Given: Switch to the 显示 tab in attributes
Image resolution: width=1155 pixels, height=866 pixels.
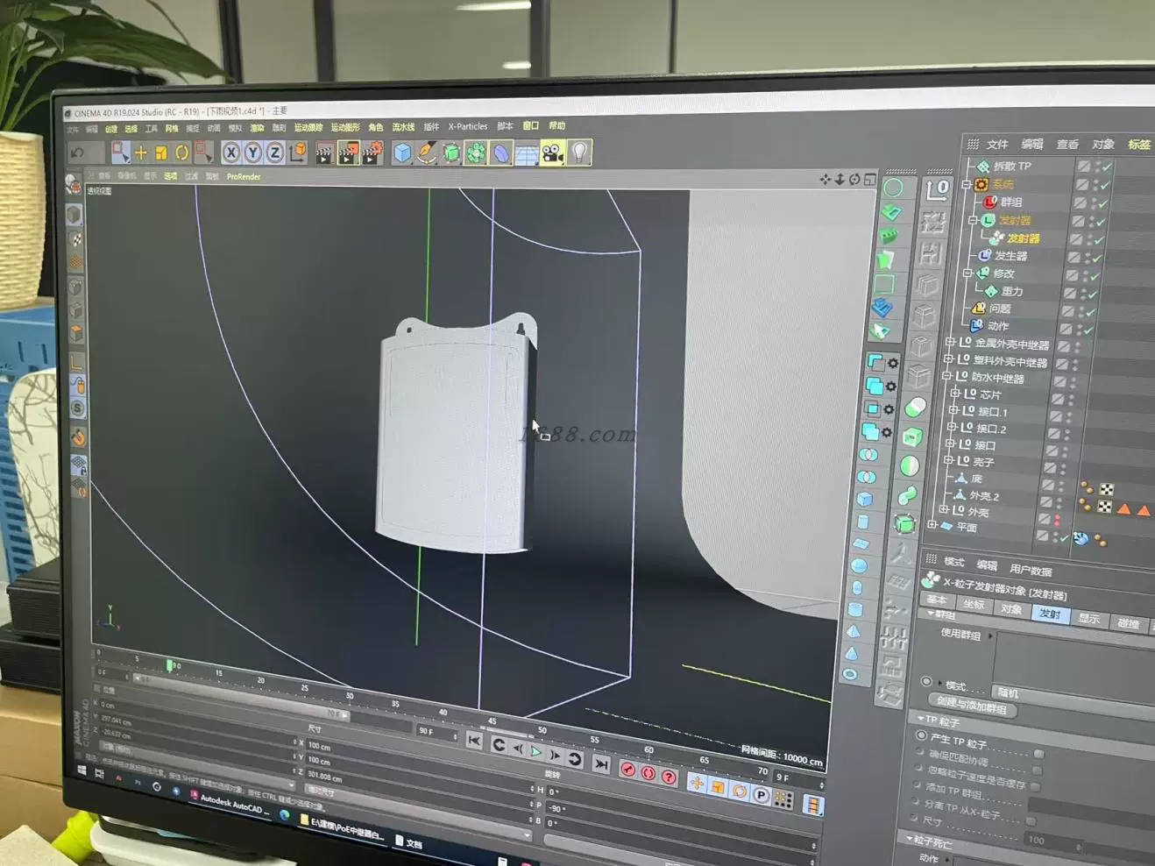Looking at the screenshot, I should [1088, 619].
